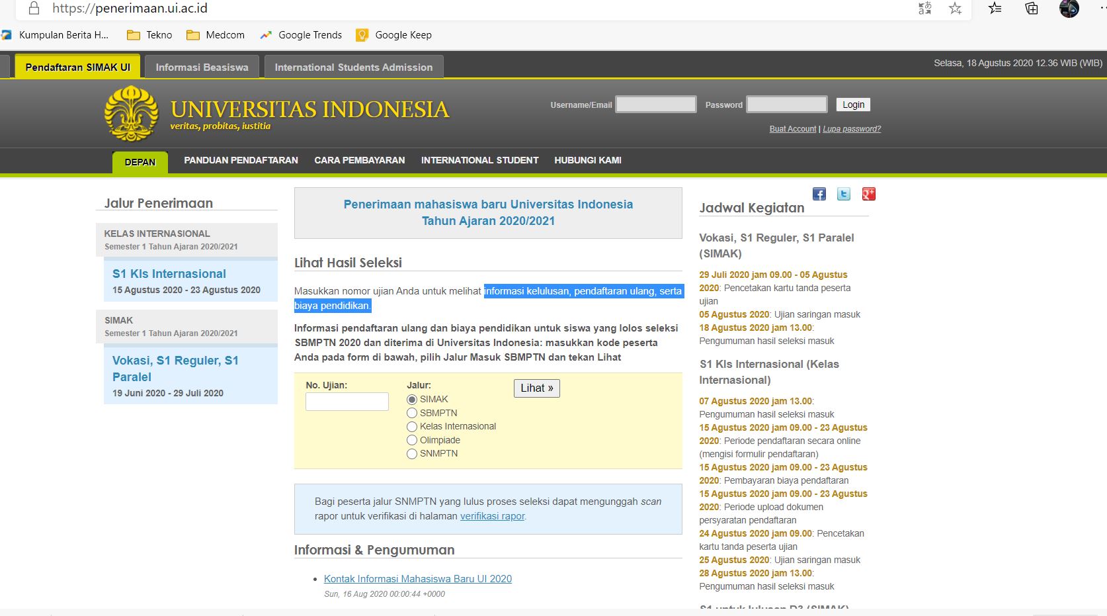Click the Login button
The height and width of the screenshot is (616, 1107).
[x=853, y=105]
